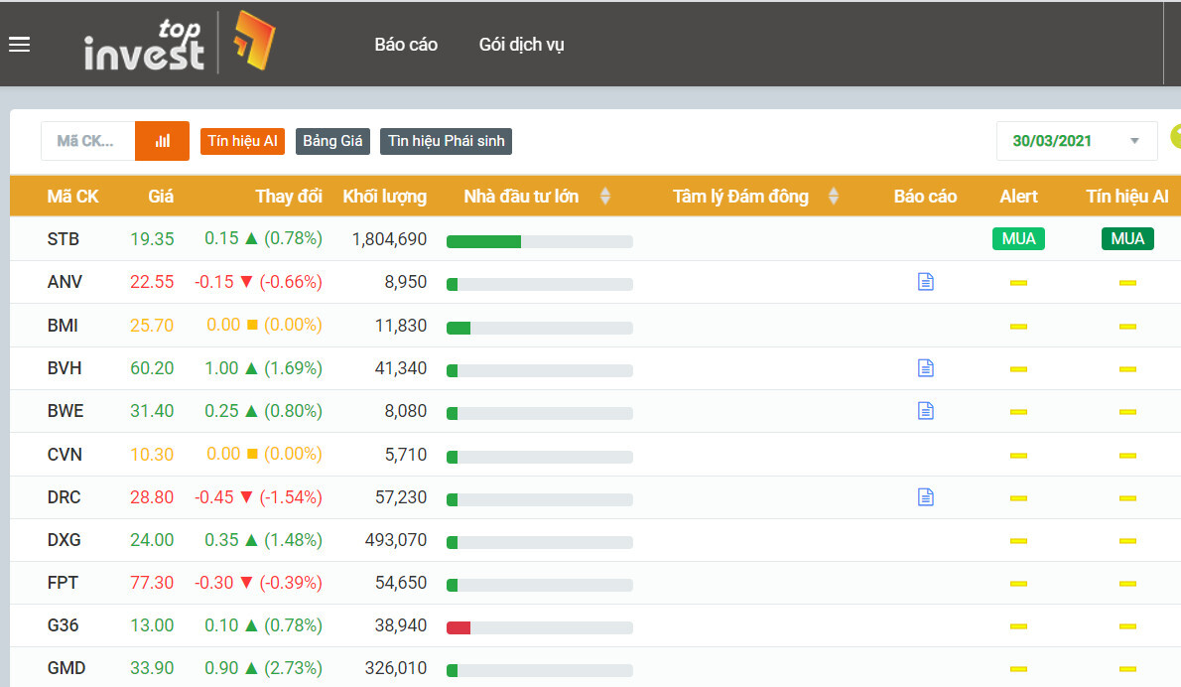Click the STB large investor progress bar
This screenshot has width=1181, height=687.
pos(539,241)
